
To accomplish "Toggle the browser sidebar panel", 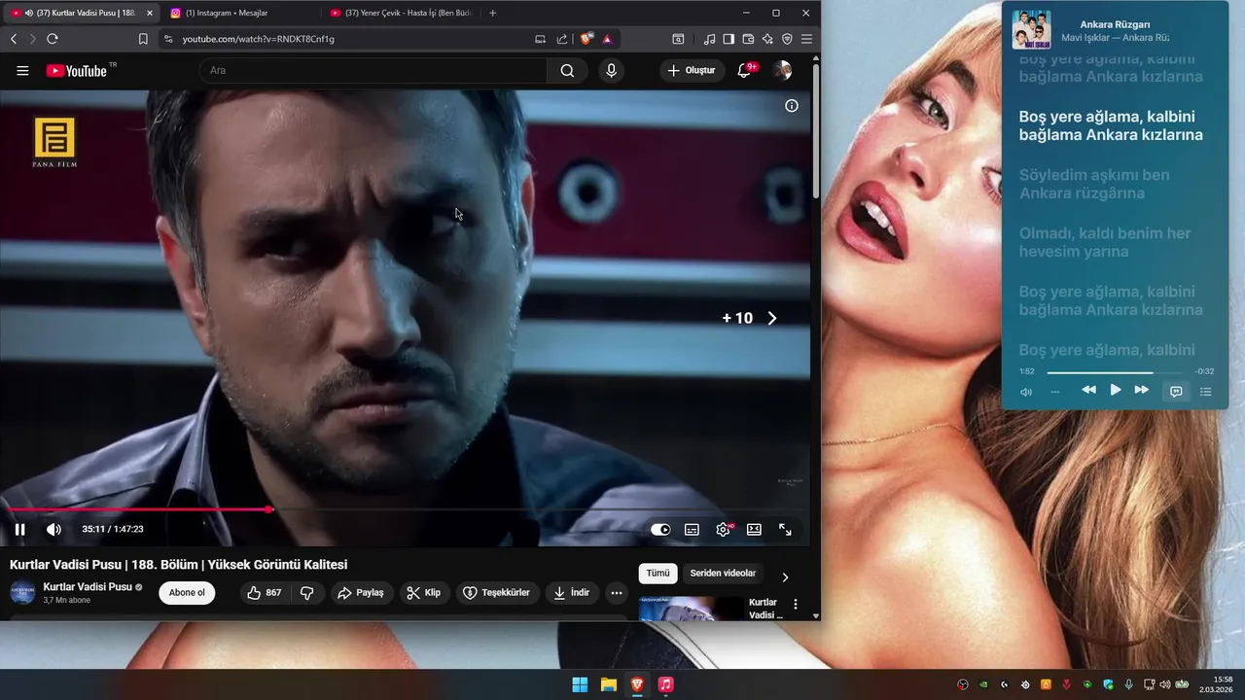I will click(x=729, y=39).
